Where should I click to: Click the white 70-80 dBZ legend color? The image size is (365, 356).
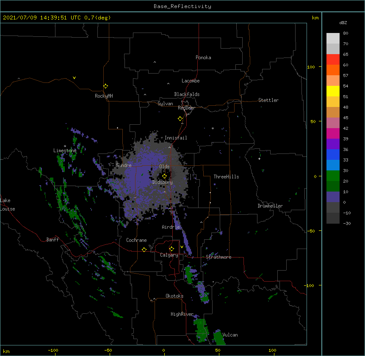(x=333, y=38)
